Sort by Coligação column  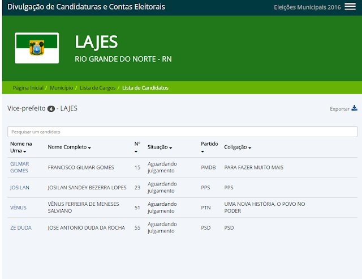[238, 147]
